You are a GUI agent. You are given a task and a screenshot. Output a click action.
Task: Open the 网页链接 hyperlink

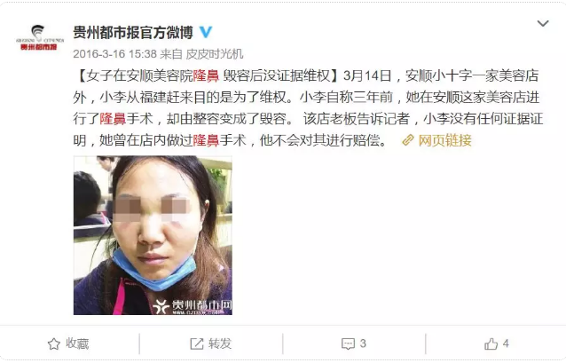(x=445, y=140)
